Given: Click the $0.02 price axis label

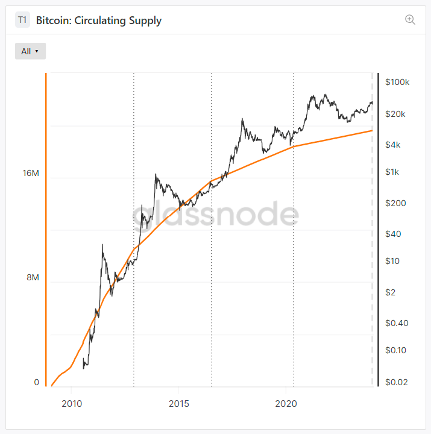Looking at the screenshot, I should [x=397, y=382].
